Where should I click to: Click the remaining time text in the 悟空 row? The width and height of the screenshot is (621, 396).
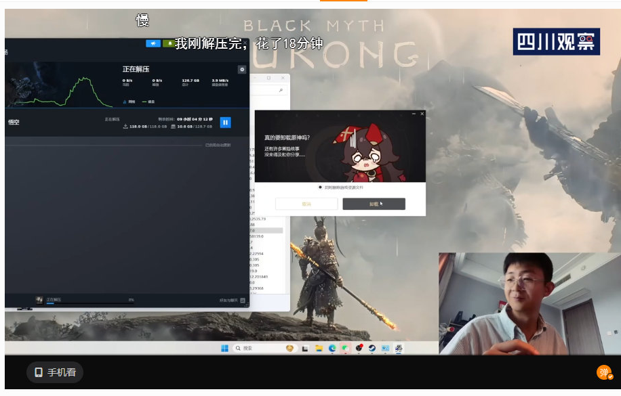(185, 119)
